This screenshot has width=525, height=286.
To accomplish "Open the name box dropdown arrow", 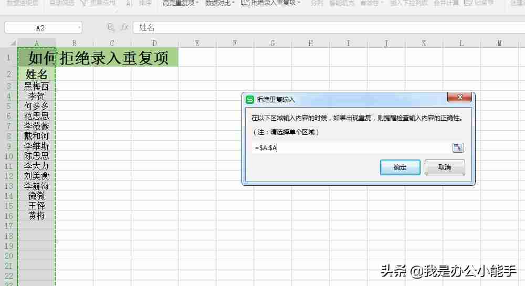I will (79, 28).
